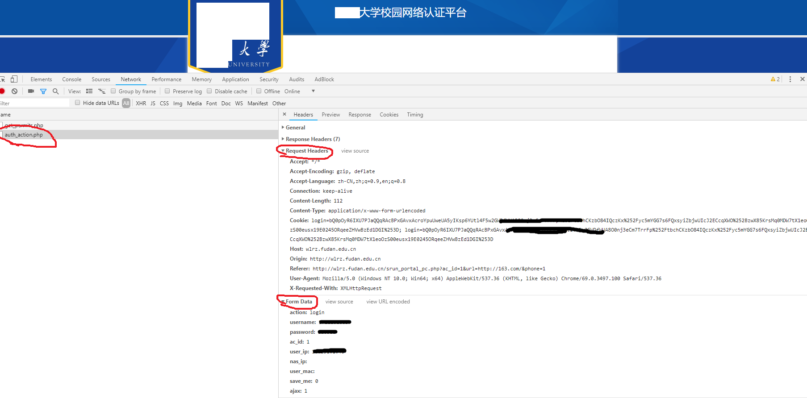The image size is (807, 398).
Task: Click the action: login form field
Action: [307, 312]
